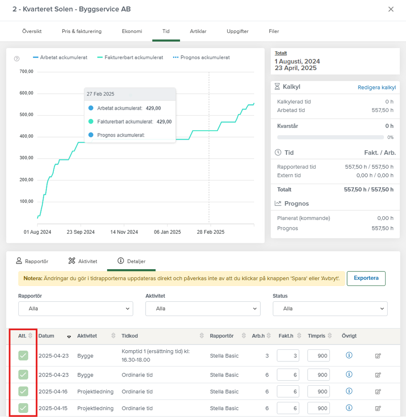
Task: Click the chart help question-mark icon
Action: coord(17,59)
